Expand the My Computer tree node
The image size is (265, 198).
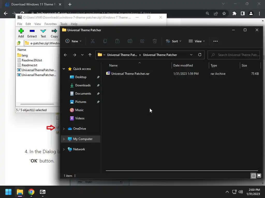(64, 139)
